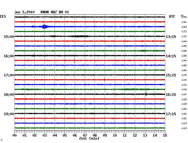Click the DC offset value "-149"
This screenshot has height=143, width=188.
(x=184, y=60)
